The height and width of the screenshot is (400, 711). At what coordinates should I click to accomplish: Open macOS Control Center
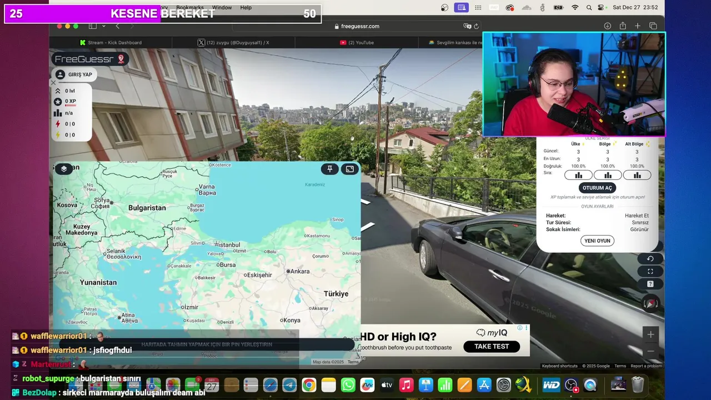click(x=600, y=7)
